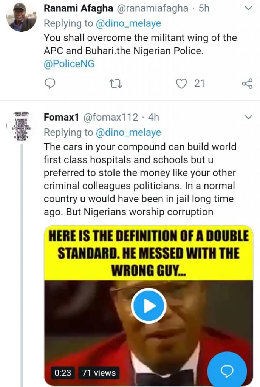260x387 pixels.
Task: Tap the floating blue reply button
Action: pyautogui.click(x=227, y=372)
